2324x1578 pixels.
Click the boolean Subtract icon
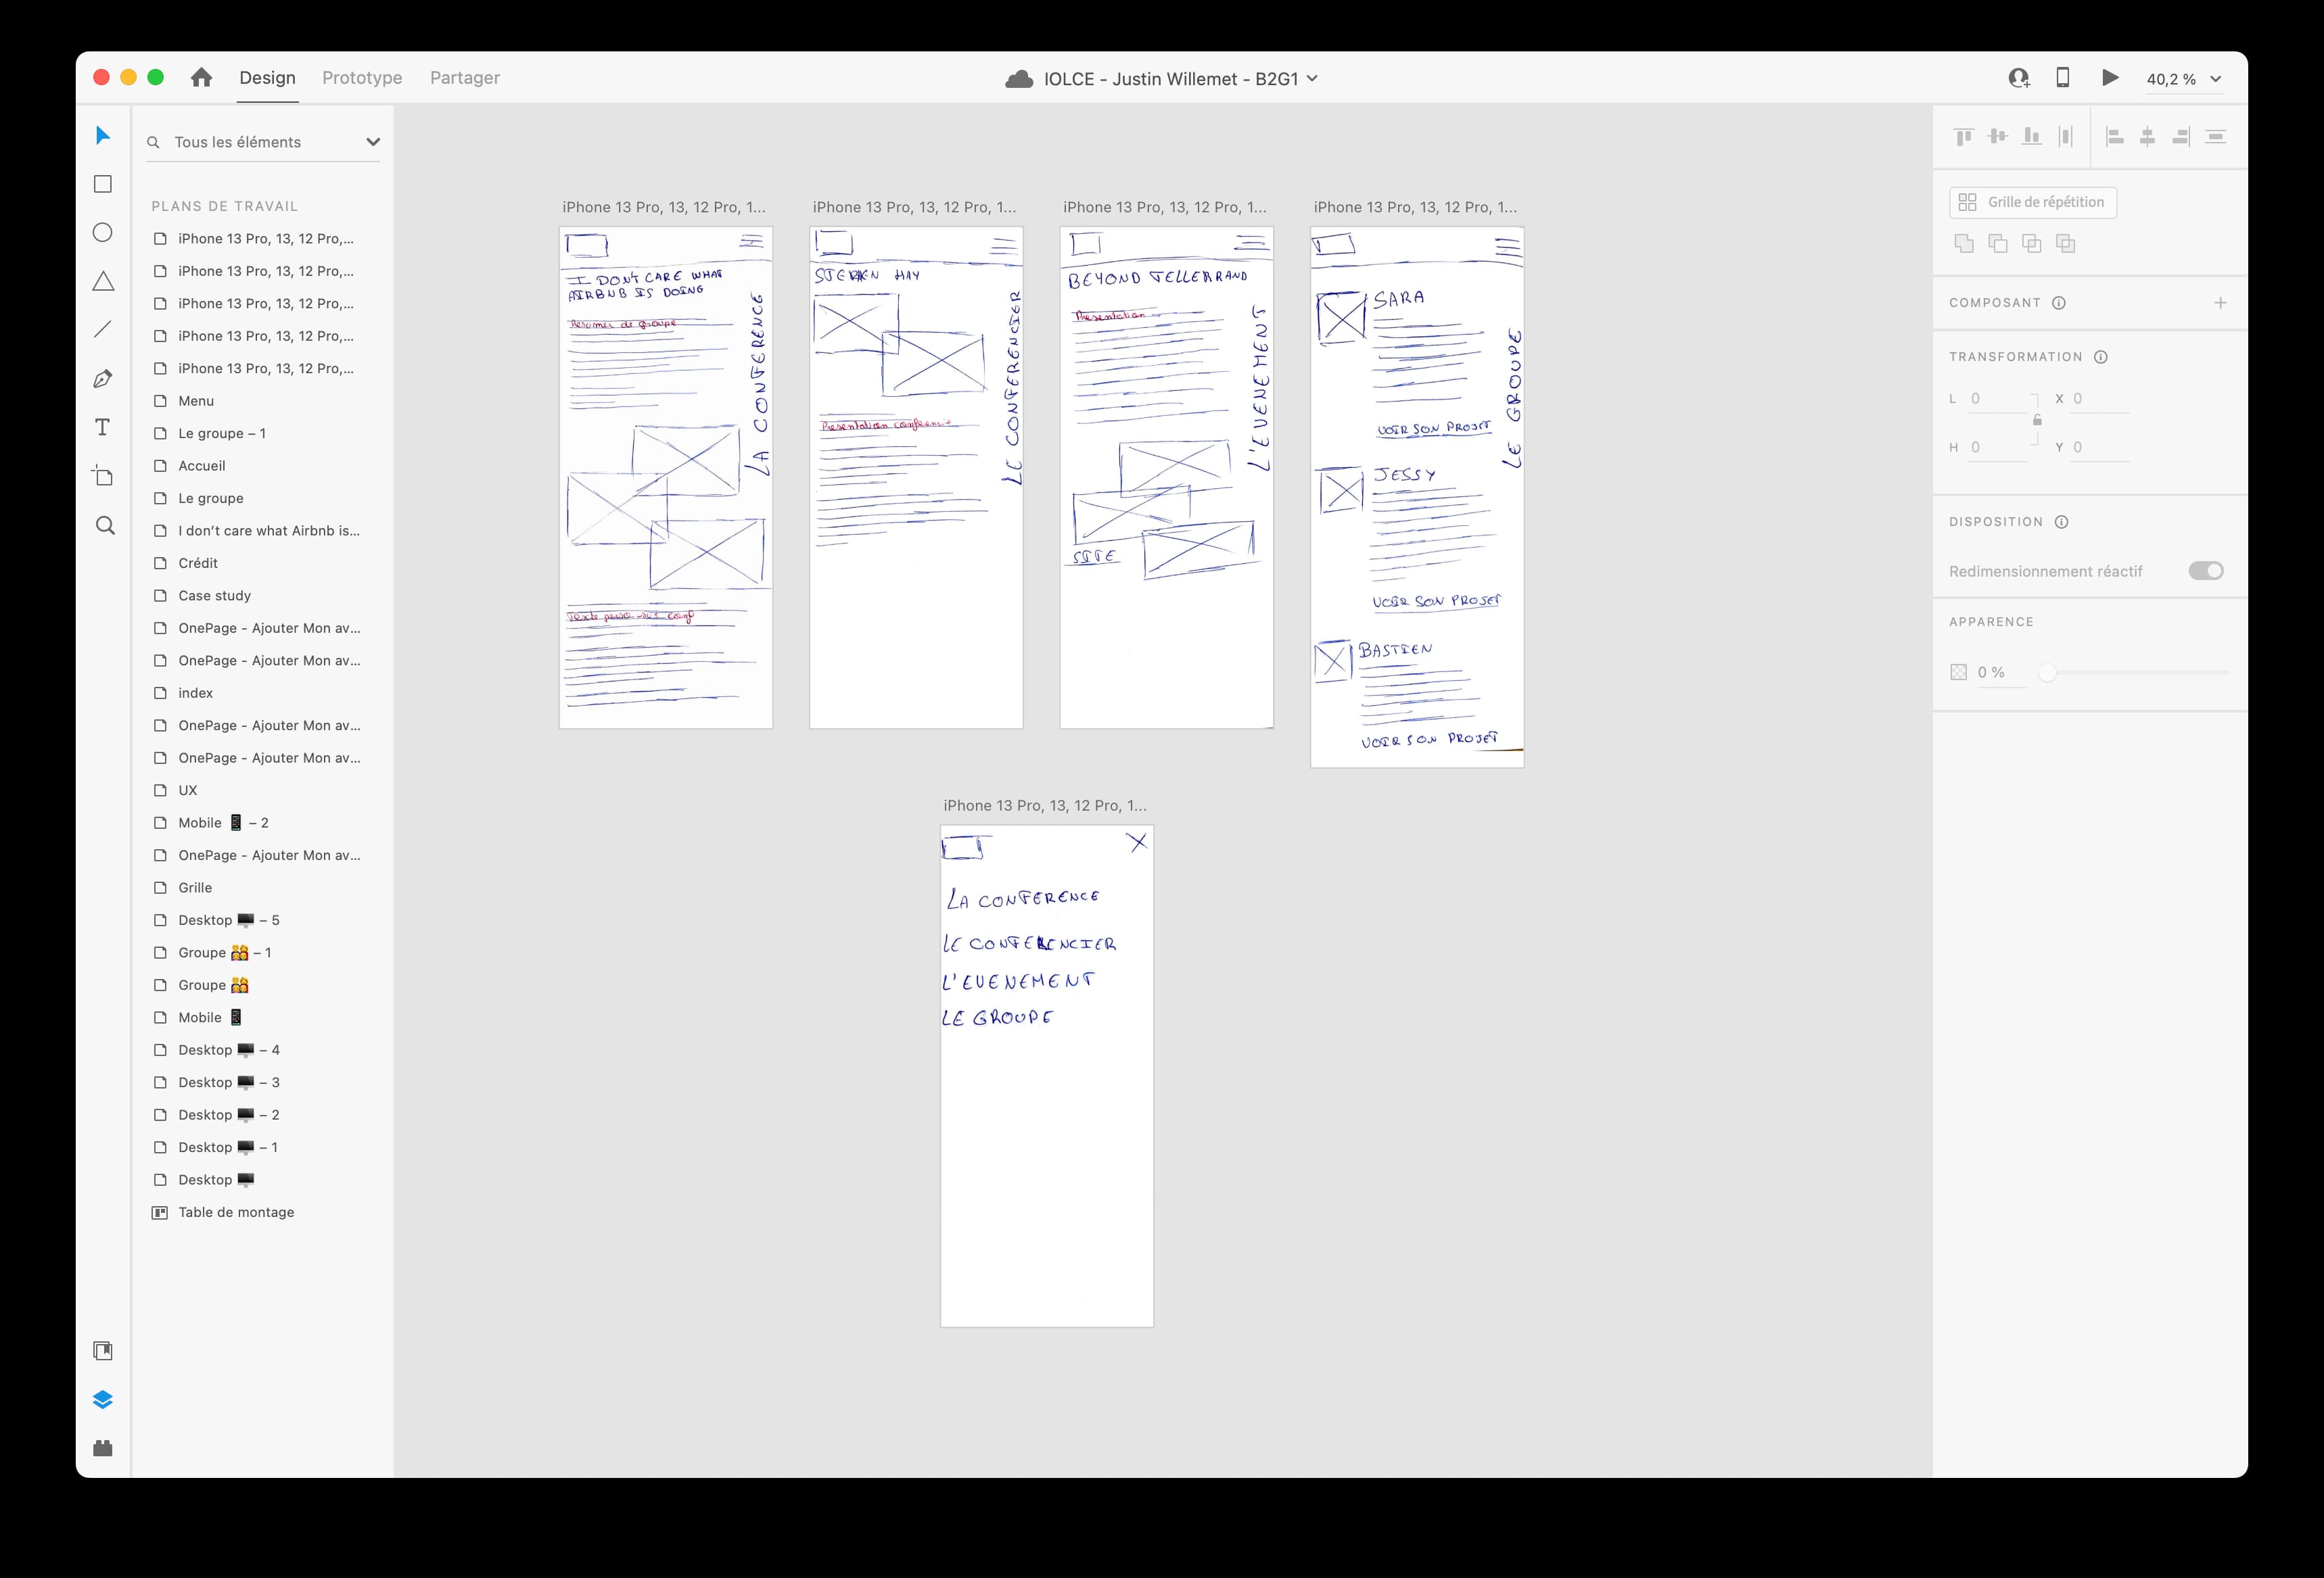pyautogui.click(x=1998, y=243)
